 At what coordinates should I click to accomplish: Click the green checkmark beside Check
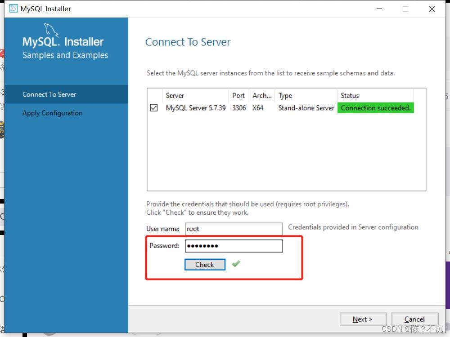236,264
